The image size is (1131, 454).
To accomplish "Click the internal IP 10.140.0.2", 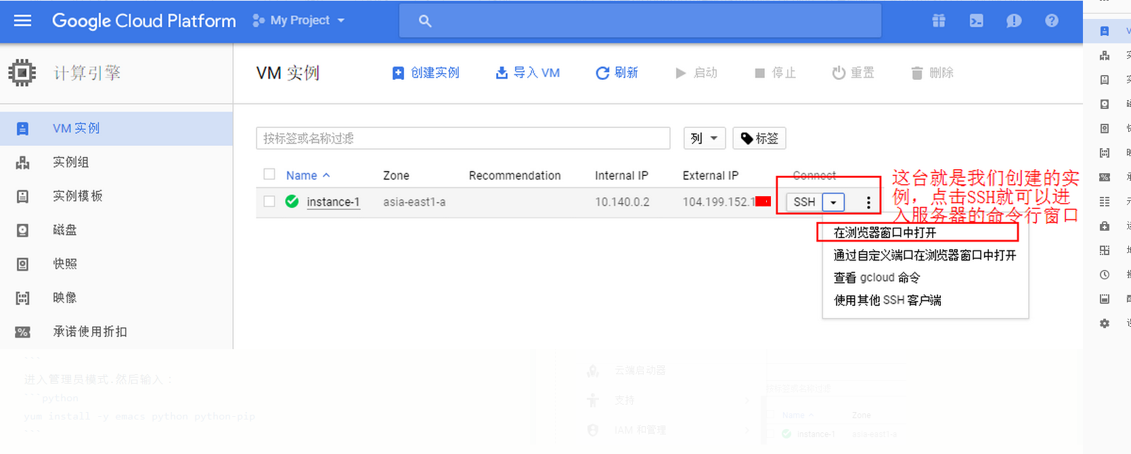I will pyautogui.click(x=622, y=202).
